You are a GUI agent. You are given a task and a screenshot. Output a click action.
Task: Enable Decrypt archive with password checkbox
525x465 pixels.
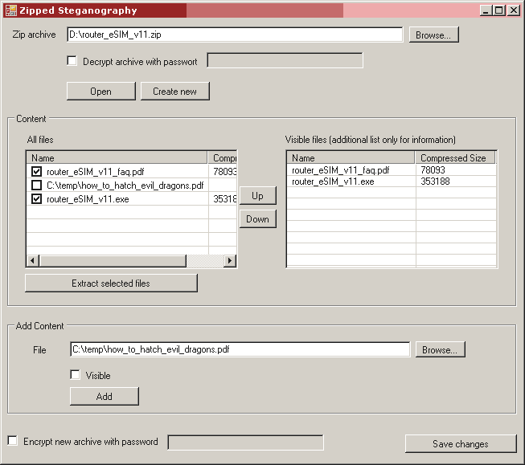pyautogui.click(x=72, y=61)
